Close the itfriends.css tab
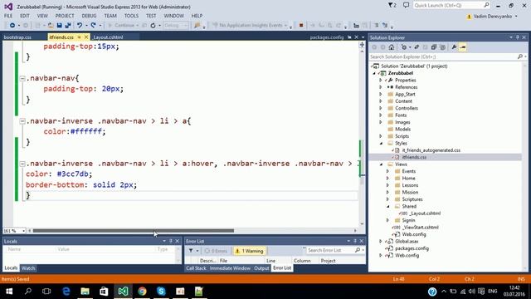531x299 pixels. pos(86,37)
